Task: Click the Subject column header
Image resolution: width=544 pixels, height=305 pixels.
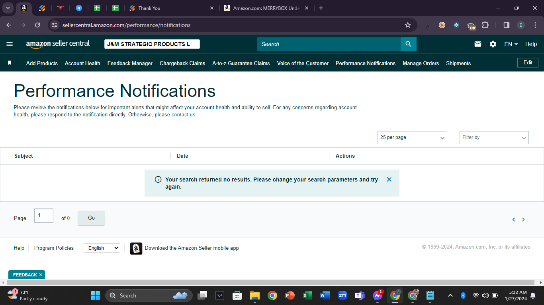Action: click(x=23, y=156)
